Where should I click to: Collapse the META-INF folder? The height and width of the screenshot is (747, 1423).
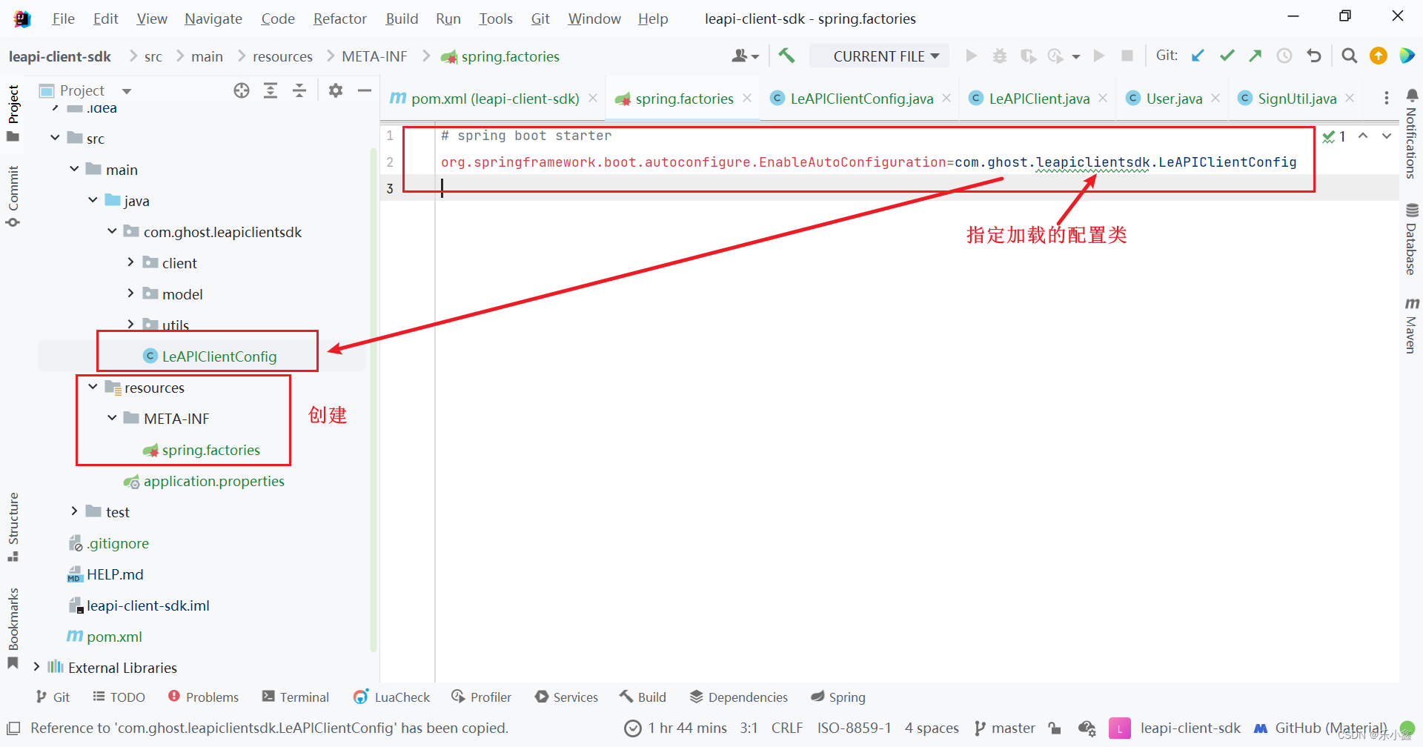pos(112,418)
